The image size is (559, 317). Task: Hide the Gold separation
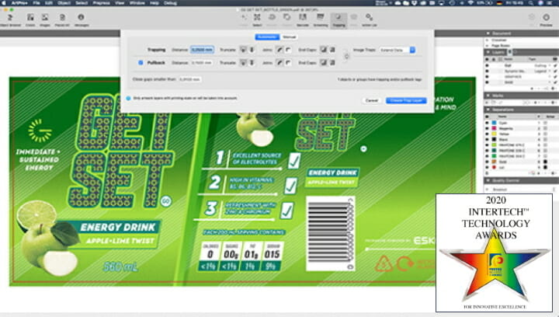pos(487,162)
